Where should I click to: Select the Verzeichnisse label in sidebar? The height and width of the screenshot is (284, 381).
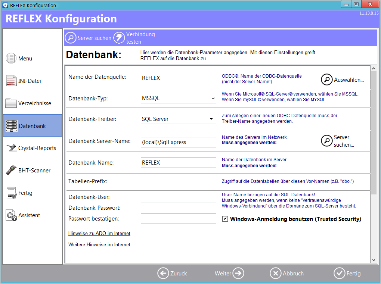pos(35,103)
